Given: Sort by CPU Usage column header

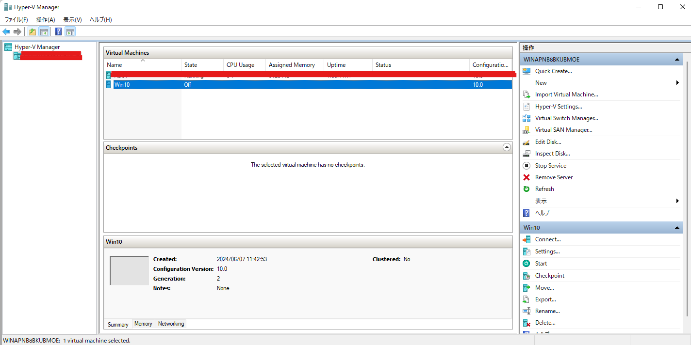Looking at the screenshot, I should coord(245,65).
